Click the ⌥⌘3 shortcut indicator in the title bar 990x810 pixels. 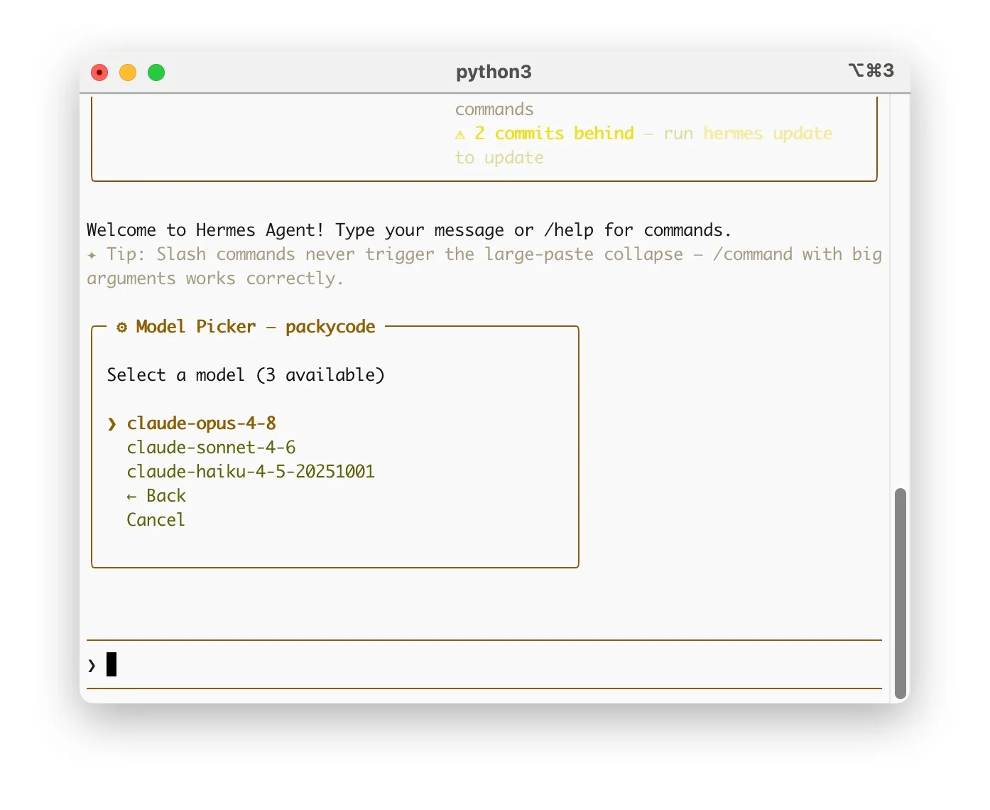[x=871, y=70]
